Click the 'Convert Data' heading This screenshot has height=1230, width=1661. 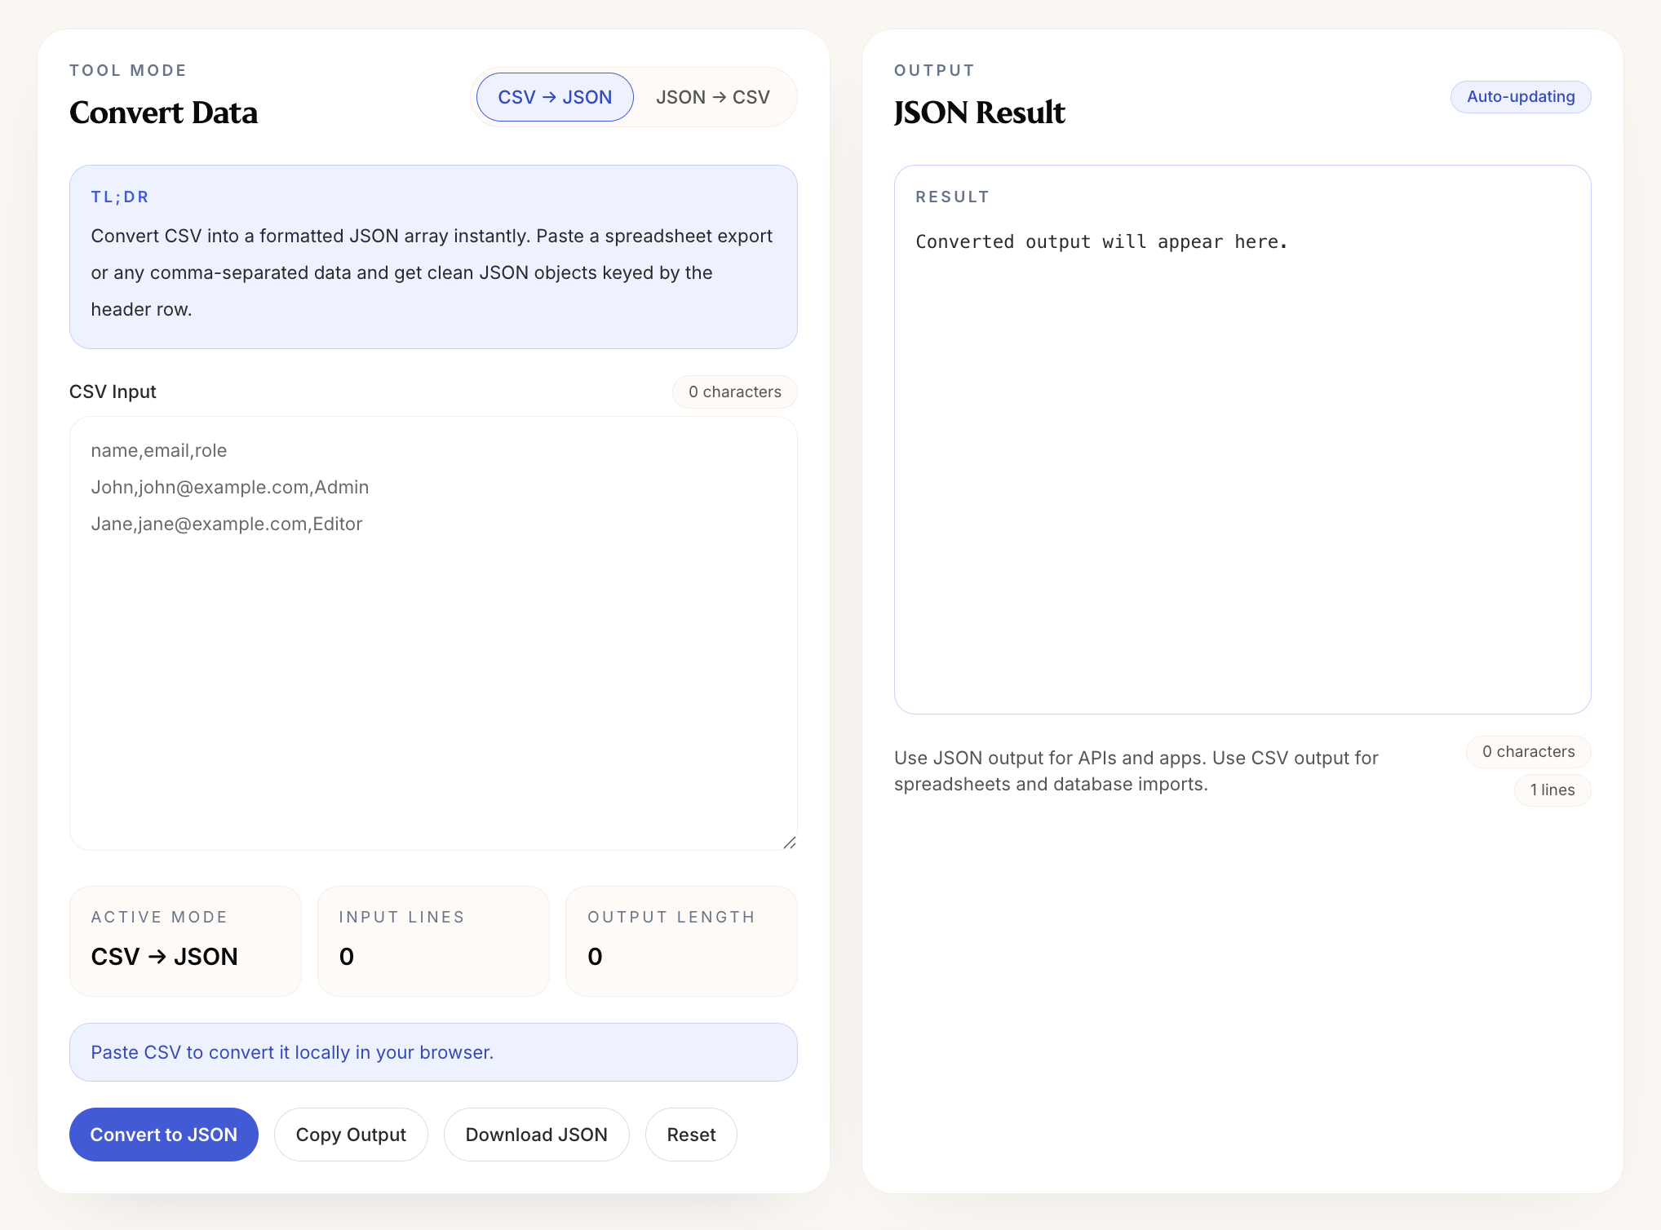163,113
